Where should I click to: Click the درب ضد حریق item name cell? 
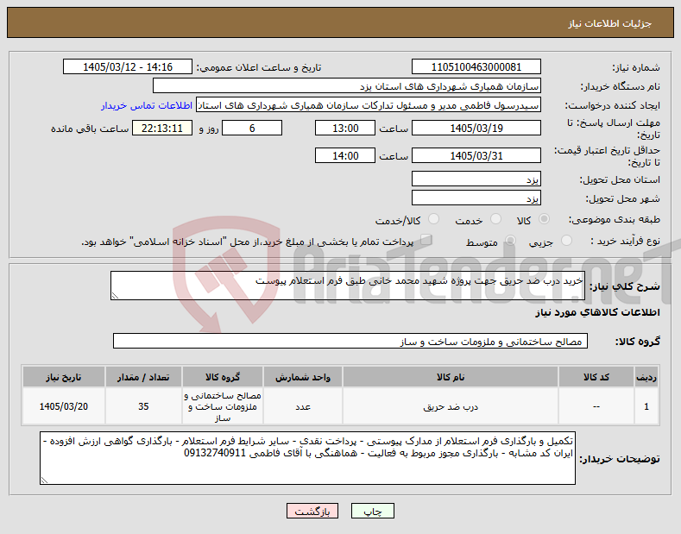tap(451, 406)
